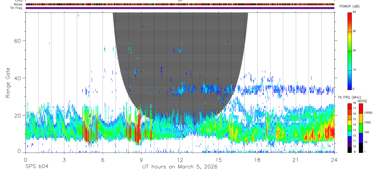The width and height of the screenshot is (376, 173).
Task: Click the NOISE legend title beside TX FRQ
Action: point(363,101)
